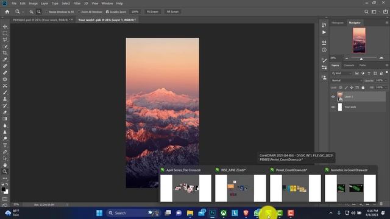Switch to the Histogram tab
This screenshot has width=390, height=219.
[338, 23]
